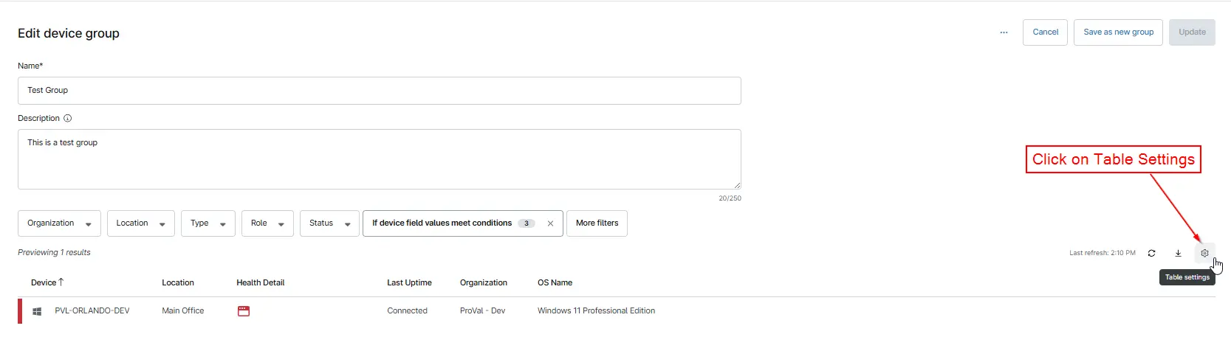1231x351 pixels.
Task: Click the Description info icon
Action: [x=68, y=118]
